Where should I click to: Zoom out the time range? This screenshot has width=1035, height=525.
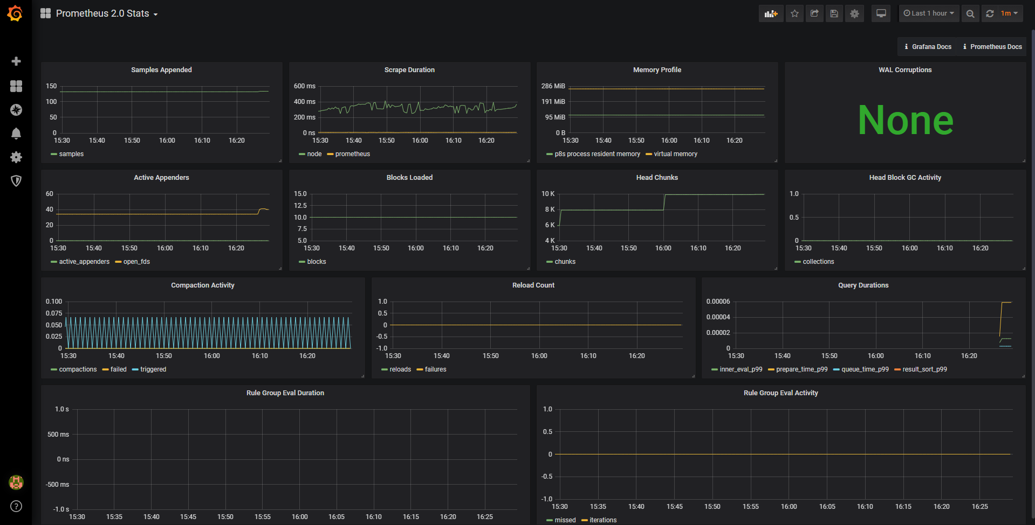(x=970, y=13)
